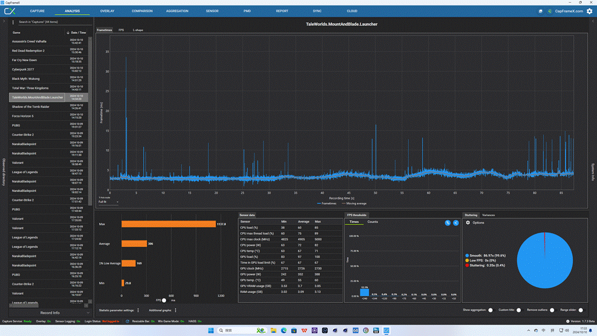The width and height of the screenshot is (597, 336).
Task: Switch to the Variances tab
Action: pyautogui.click(x=488, y=215)
